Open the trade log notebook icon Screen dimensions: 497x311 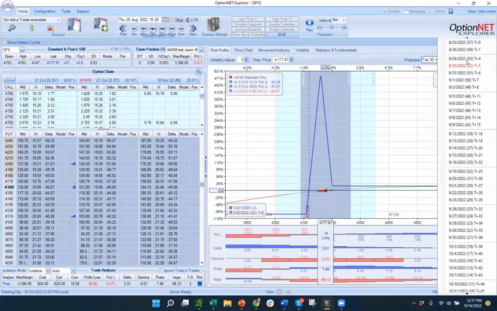pos(74,24)
